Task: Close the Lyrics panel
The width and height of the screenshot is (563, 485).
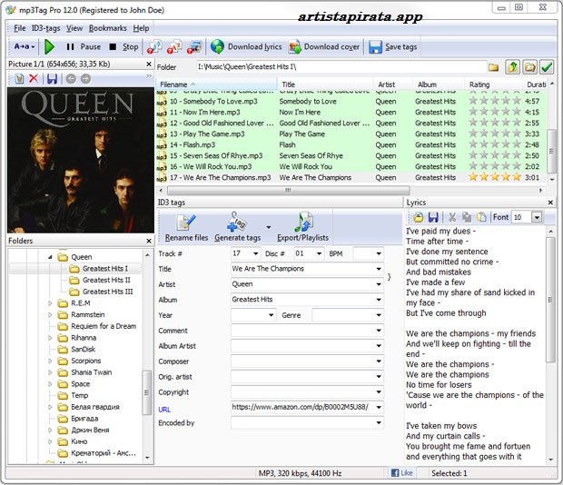Action: (550, 203)
